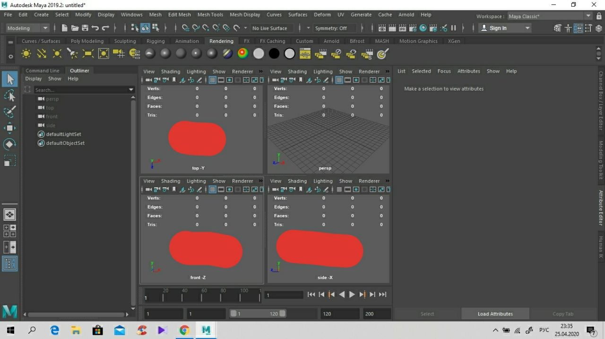605x339 pixels.
Task: Open the Outliner tab
Action: 79,71
